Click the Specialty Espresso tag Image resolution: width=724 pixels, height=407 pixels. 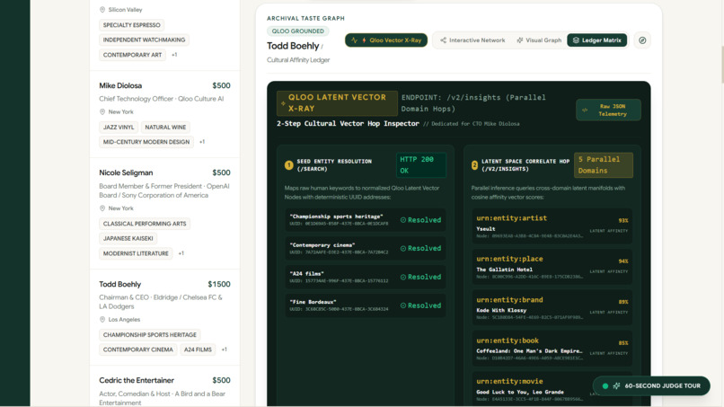click(x=131, y=25)
